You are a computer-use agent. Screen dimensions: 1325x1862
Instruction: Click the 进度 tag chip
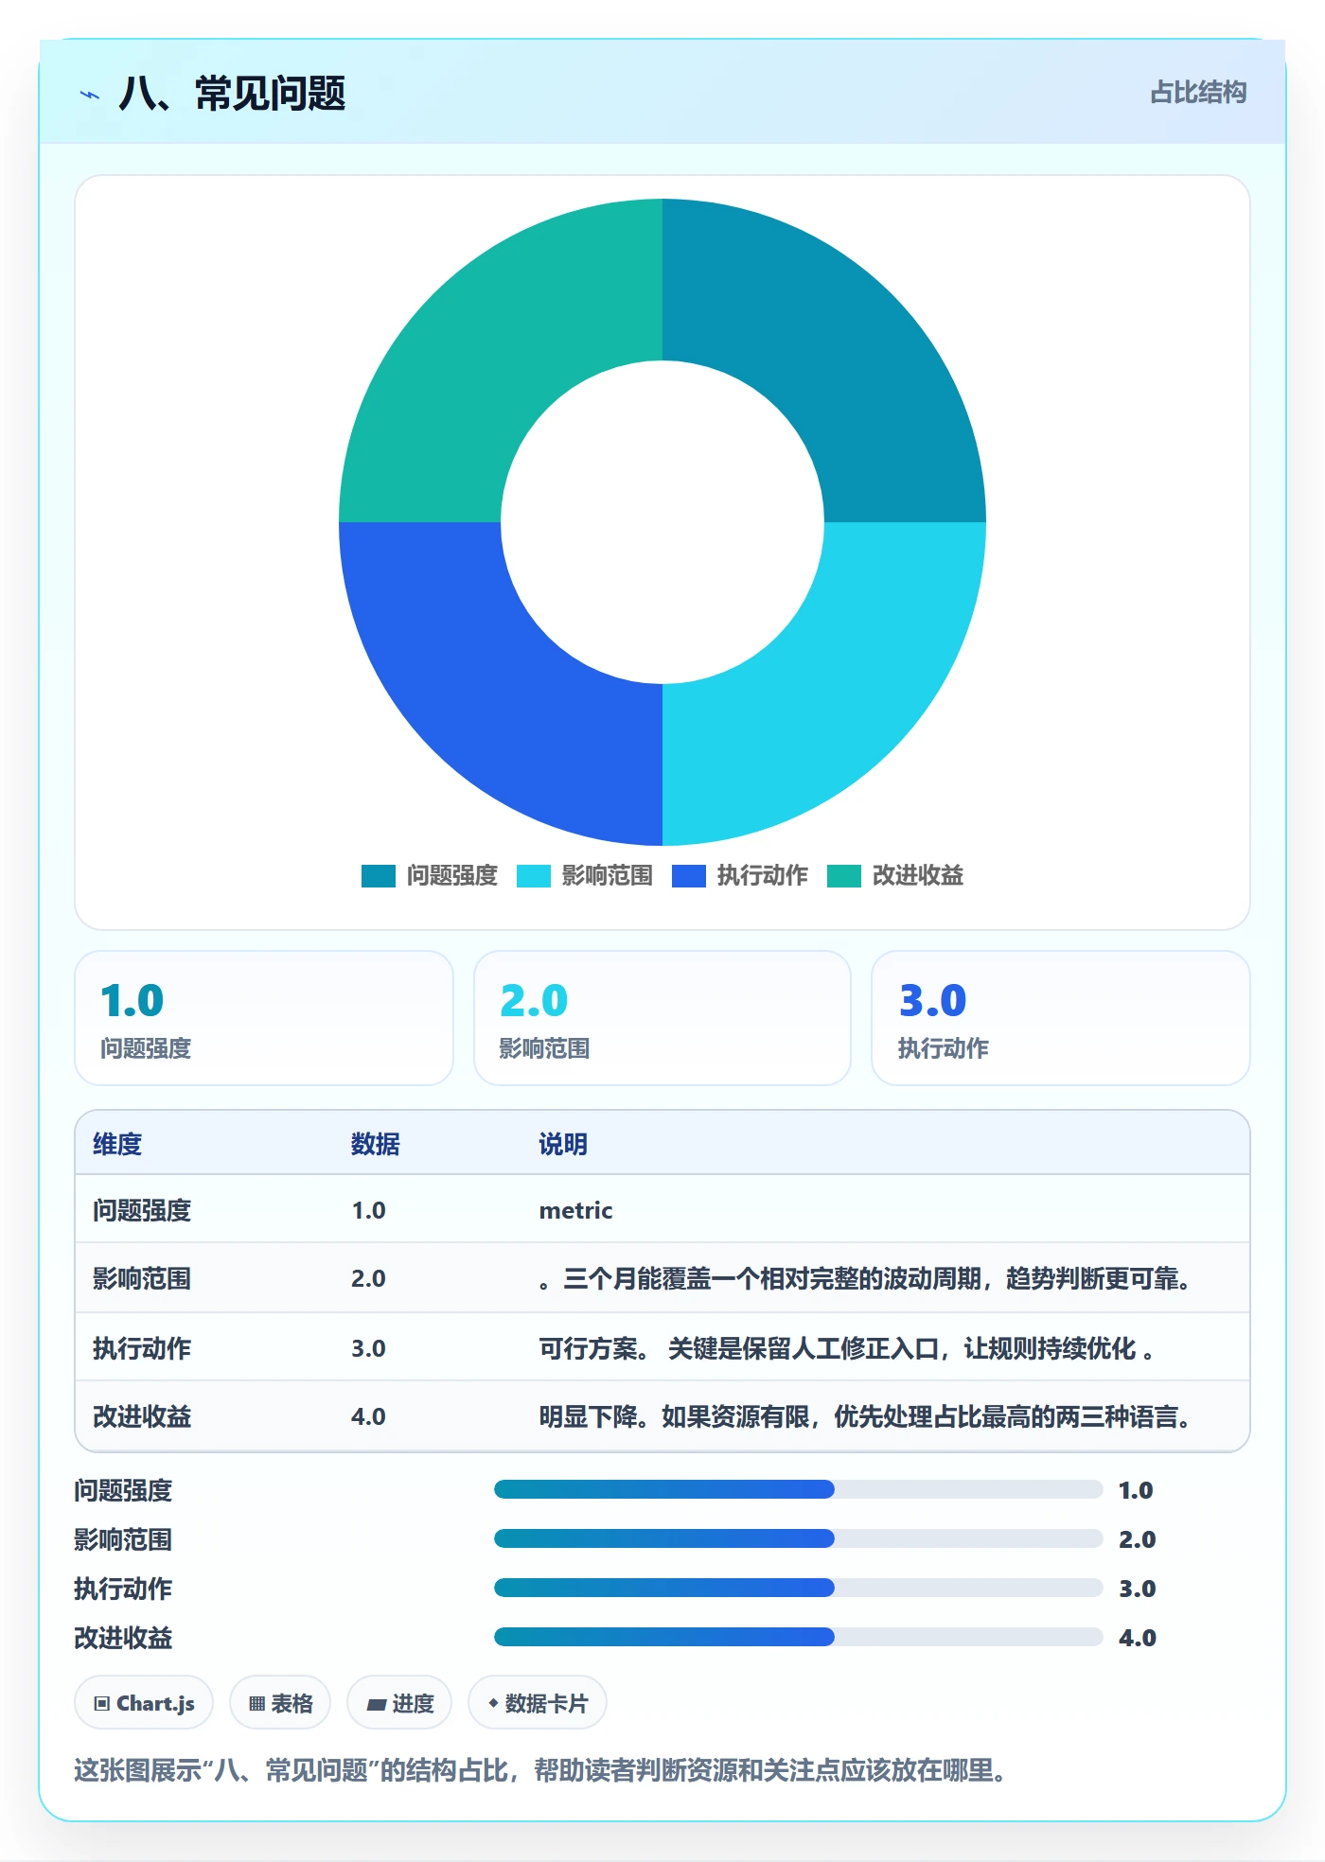[399, 1703]
